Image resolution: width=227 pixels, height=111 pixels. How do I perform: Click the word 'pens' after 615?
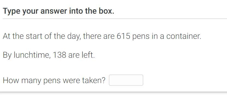coord(141,37)
